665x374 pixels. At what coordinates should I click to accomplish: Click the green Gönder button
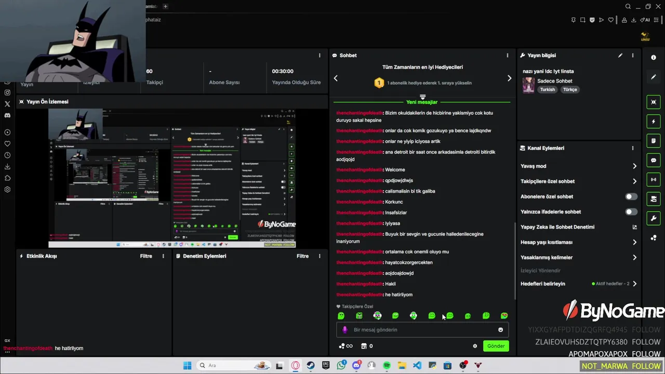496,346
